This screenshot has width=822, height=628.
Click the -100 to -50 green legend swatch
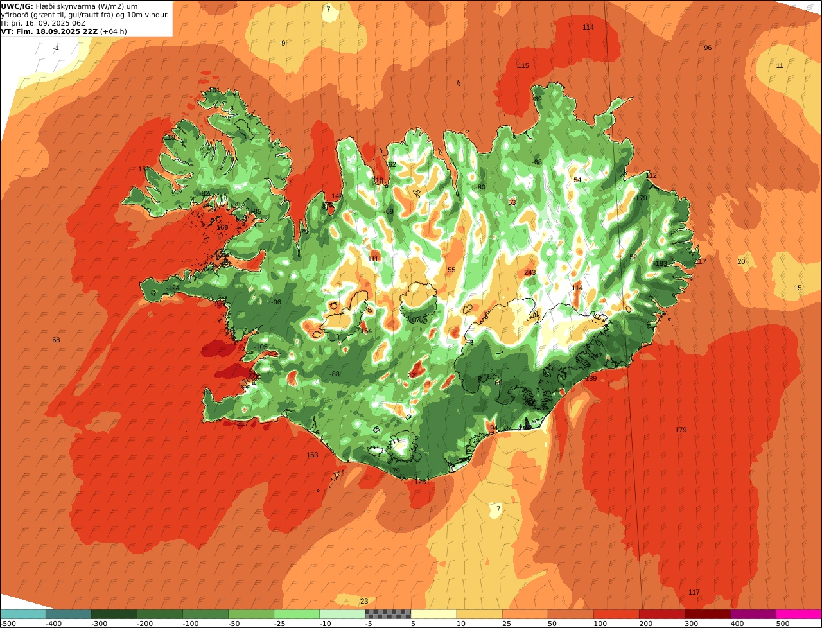[205, 614]
